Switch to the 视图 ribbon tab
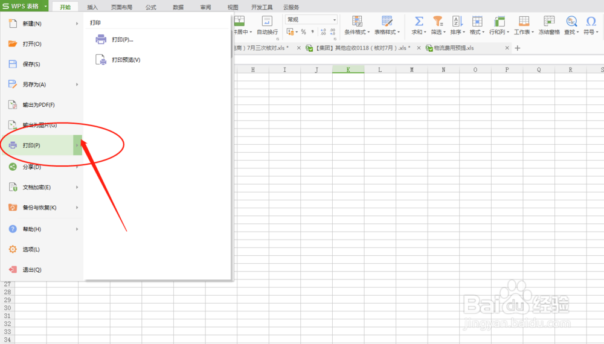The image size is (604, 344). [233, 7]
